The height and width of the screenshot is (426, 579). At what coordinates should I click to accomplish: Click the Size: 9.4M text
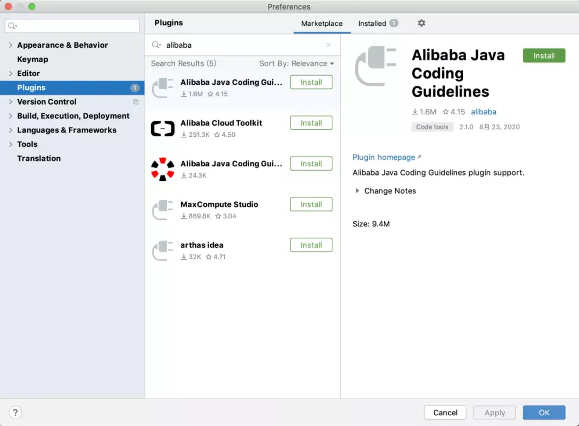[x=371, y=224]
